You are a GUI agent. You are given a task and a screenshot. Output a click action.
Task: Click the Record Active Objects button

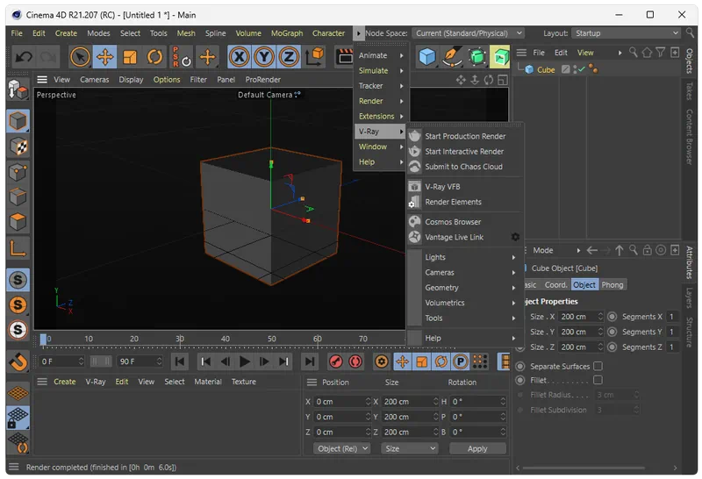tap(336, 361)
